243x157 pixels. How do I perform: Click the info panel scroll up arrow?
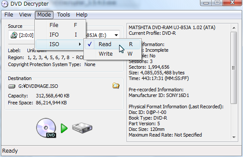[x=234, y=28]
